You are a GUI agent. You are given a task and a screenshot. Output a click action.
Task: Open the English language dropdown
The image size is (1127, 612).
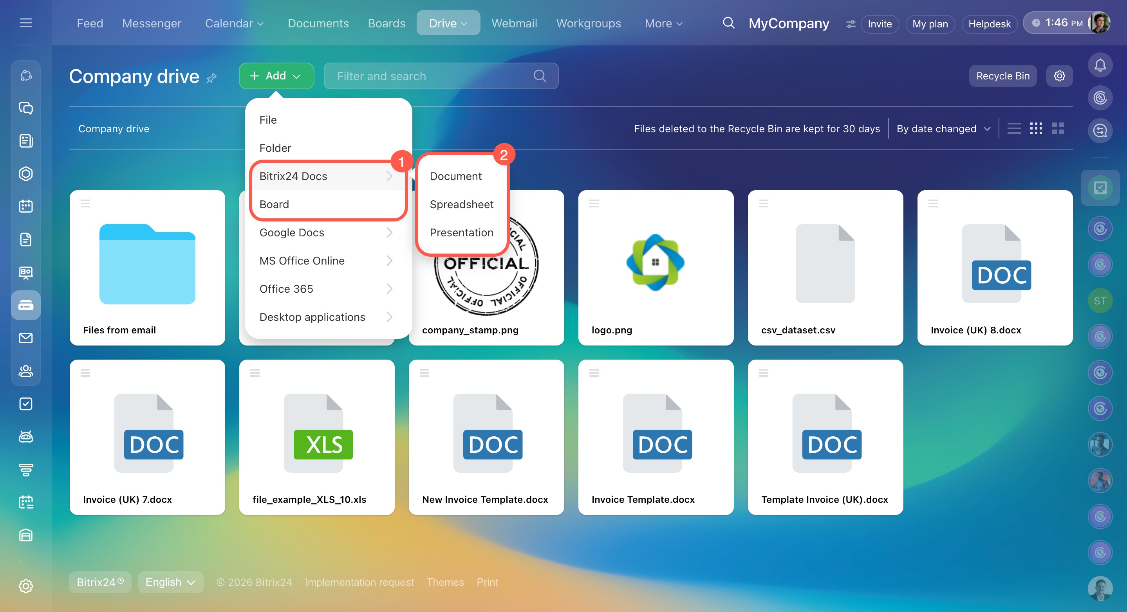pos(170,582)
